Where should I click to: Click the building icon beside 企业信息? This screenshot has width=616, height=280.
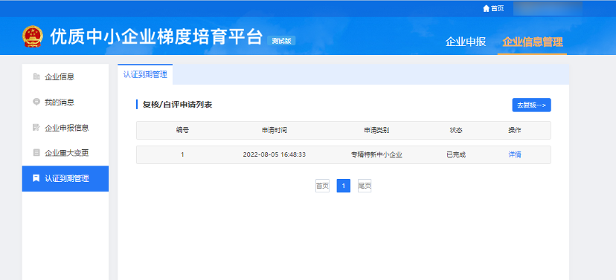pos(36,76)
